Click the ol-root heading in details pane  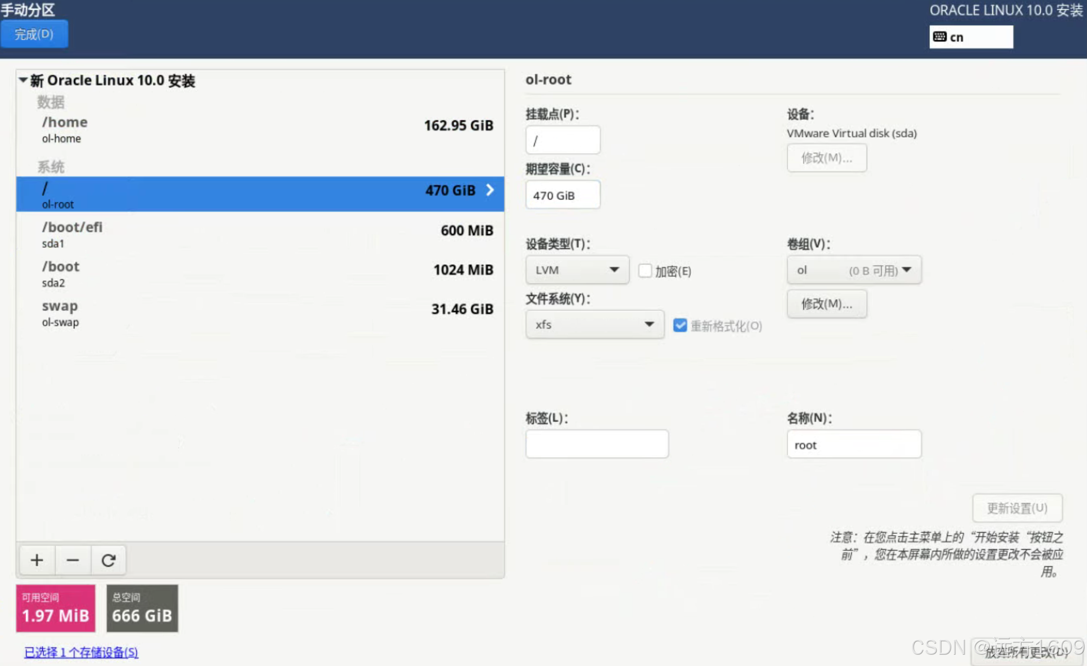[548, 80]
